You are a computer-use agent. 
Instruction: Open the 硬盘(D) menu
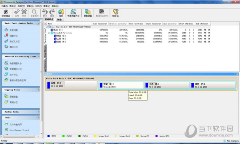pyautogui.click(x=30, y=6)
